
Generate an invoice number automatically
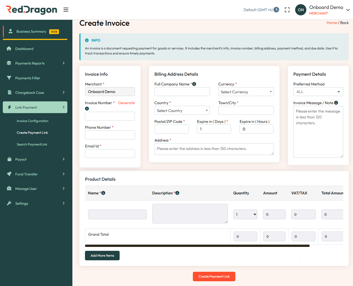point(126,103)
